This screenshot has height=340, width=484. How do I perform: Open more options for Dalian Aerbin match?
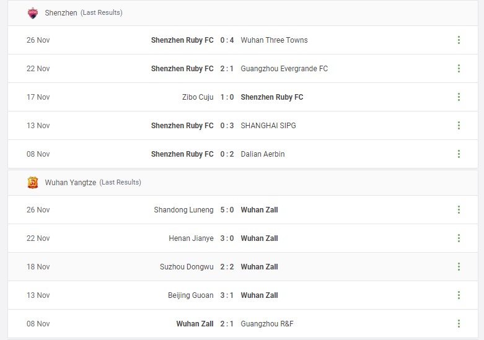(459, 154)
